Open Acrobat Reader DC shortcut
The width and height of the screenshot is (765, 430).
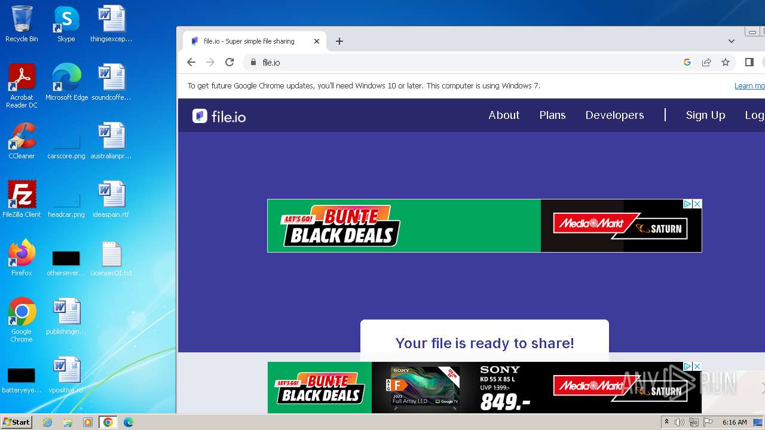(22, 86)
